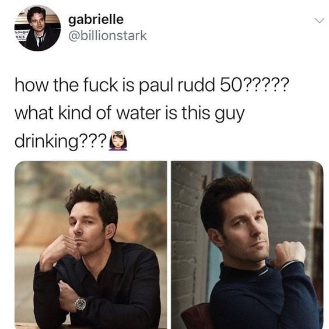Click the bowing person emoji
329x329 pixels.
coord(117,140)
